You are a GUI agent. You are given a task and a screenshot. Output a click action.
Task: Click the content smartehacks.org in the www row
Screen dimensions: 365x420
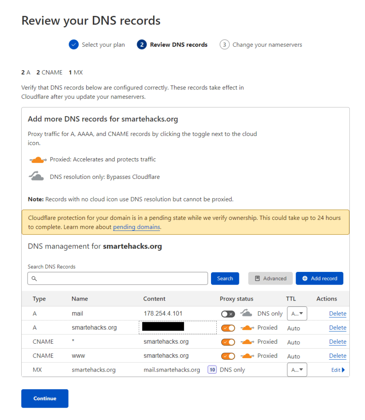point(166,356)
